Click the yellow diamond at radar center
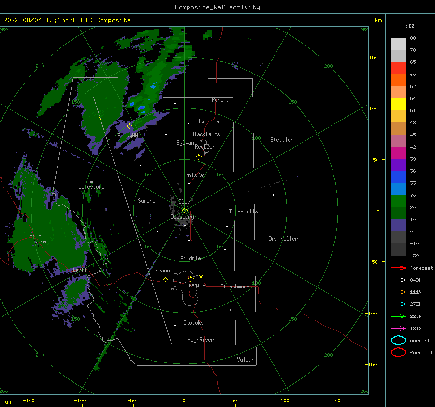The image size is (435, 407). click(185, 211)
